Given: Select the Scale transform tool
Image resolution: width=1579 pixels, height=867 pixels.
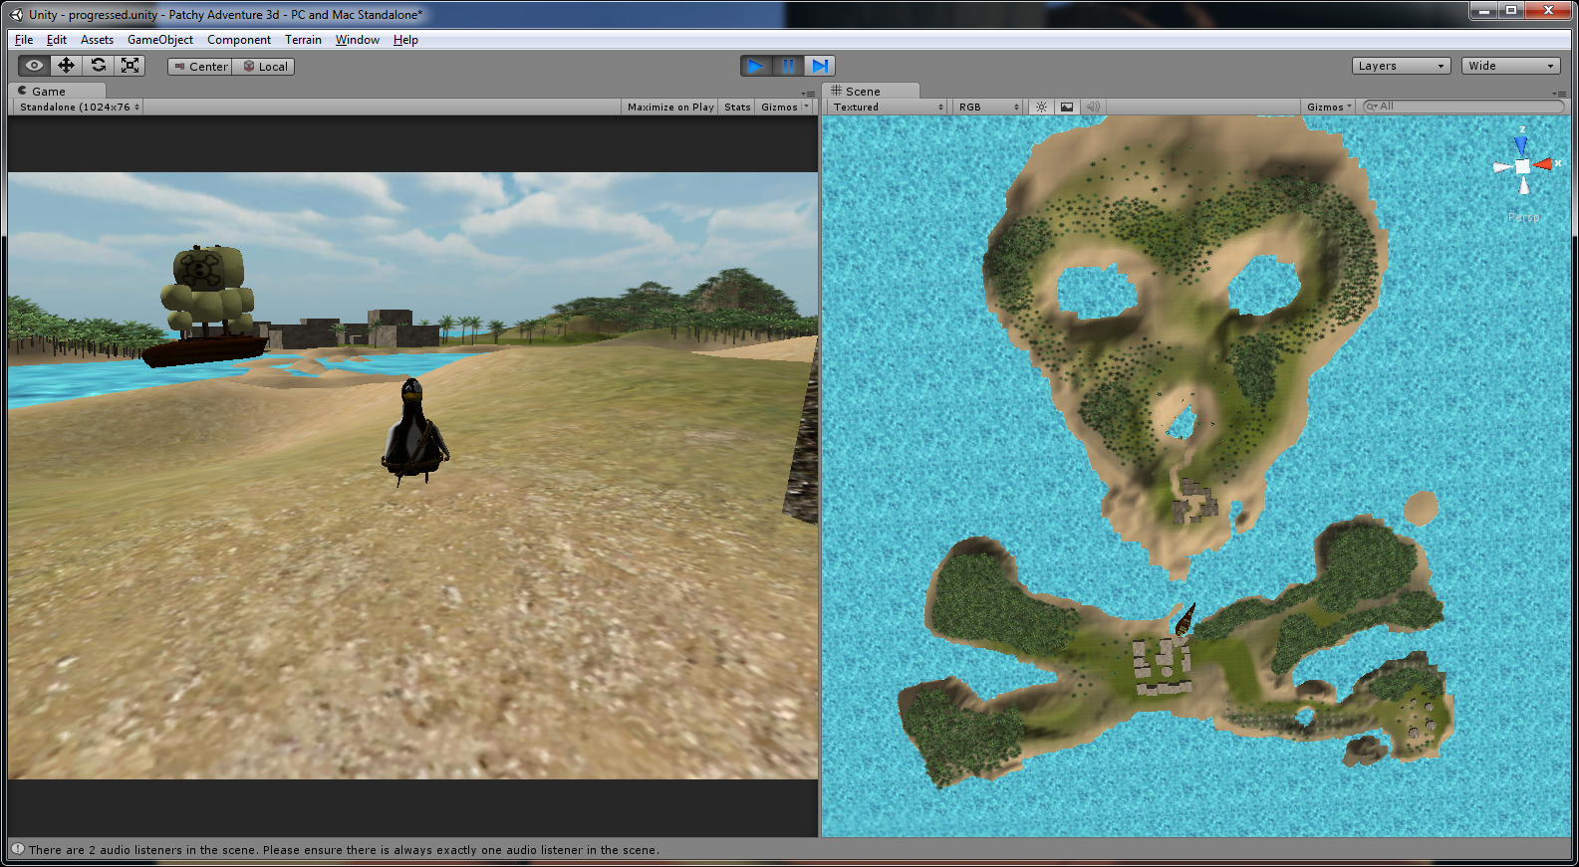Looking at the screenshot, I should click(x=130, y=66).
